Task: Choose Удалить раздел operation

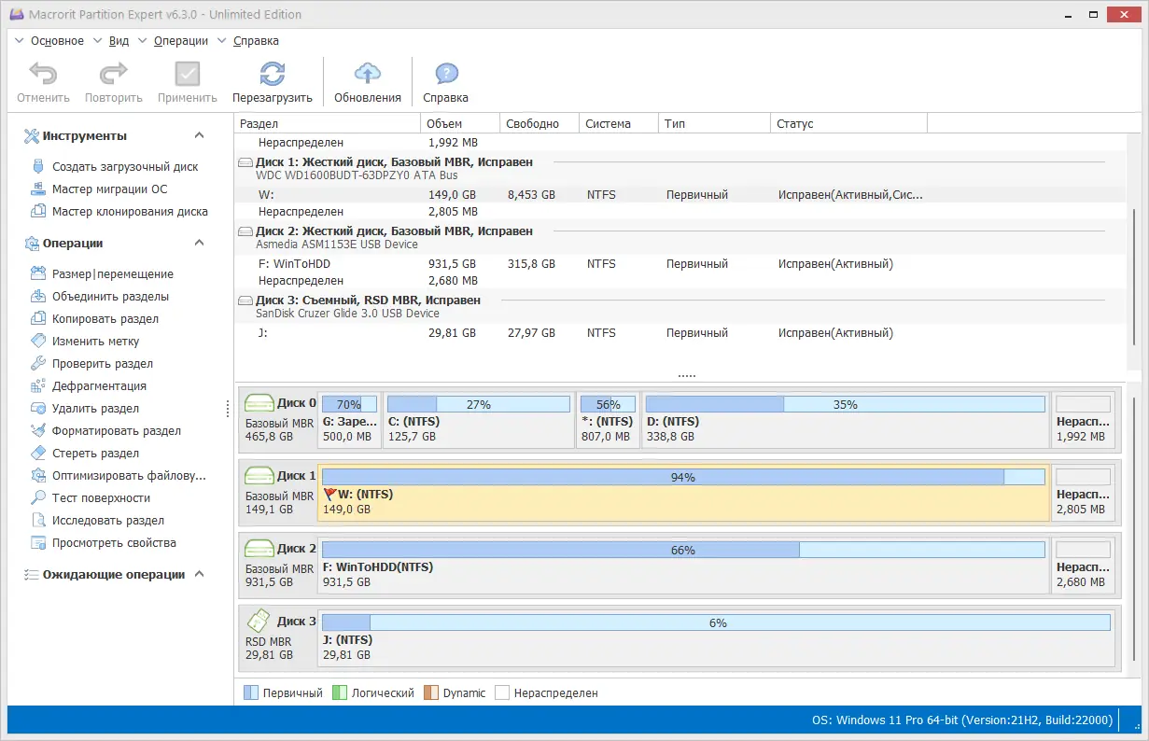Action: tap(95, 409)
